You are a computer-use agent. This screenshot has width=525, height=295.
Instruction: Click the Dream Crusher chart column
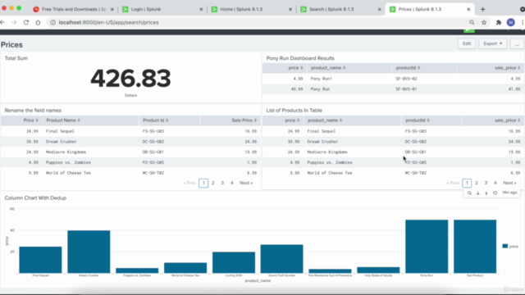(x=89, y=252)
